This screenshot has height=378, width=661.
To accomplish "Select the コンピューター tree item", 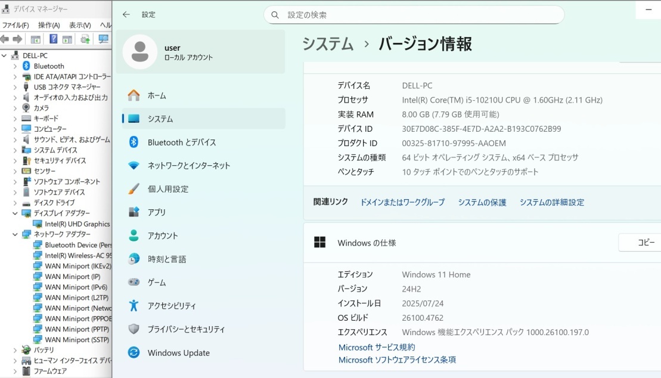I will [x=50, y=129].
